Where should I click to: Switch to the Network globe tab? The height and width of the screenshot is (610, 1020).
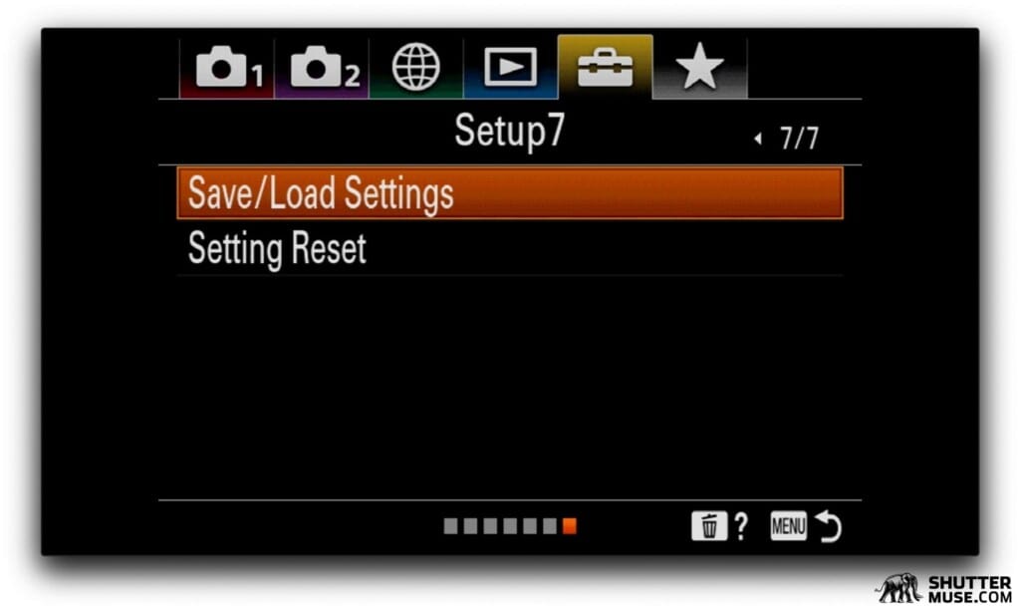416,67
